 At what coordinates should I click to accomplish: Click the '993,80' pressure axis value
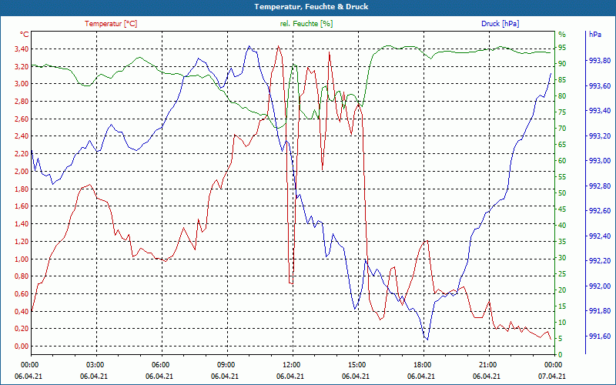point(600,61)
